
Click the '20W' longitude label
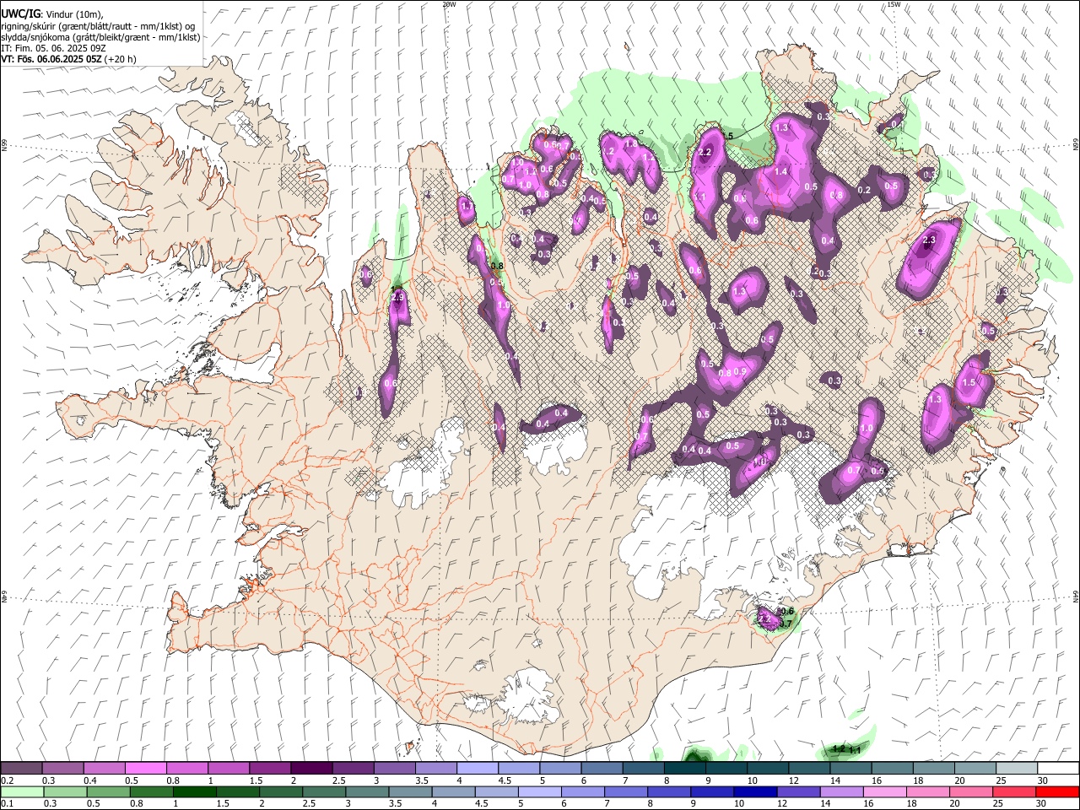tap(448, 4)
